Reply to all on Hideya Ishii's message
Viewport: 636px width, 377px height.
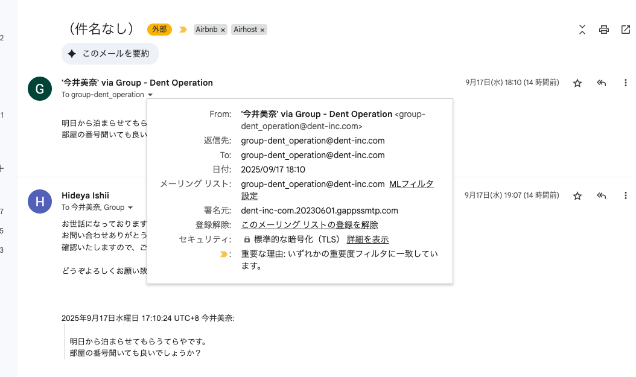coord(601,196)
